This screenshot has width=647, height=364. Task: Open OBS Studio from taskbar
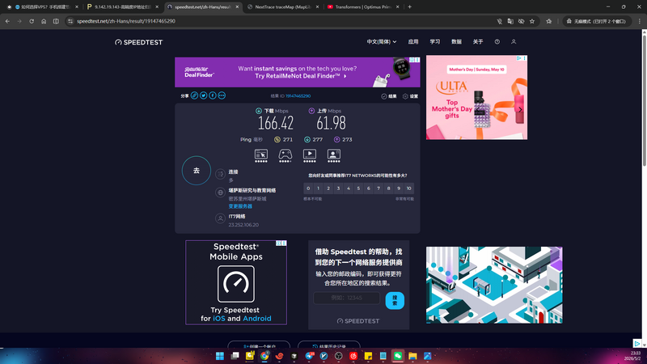click(339, 356)
